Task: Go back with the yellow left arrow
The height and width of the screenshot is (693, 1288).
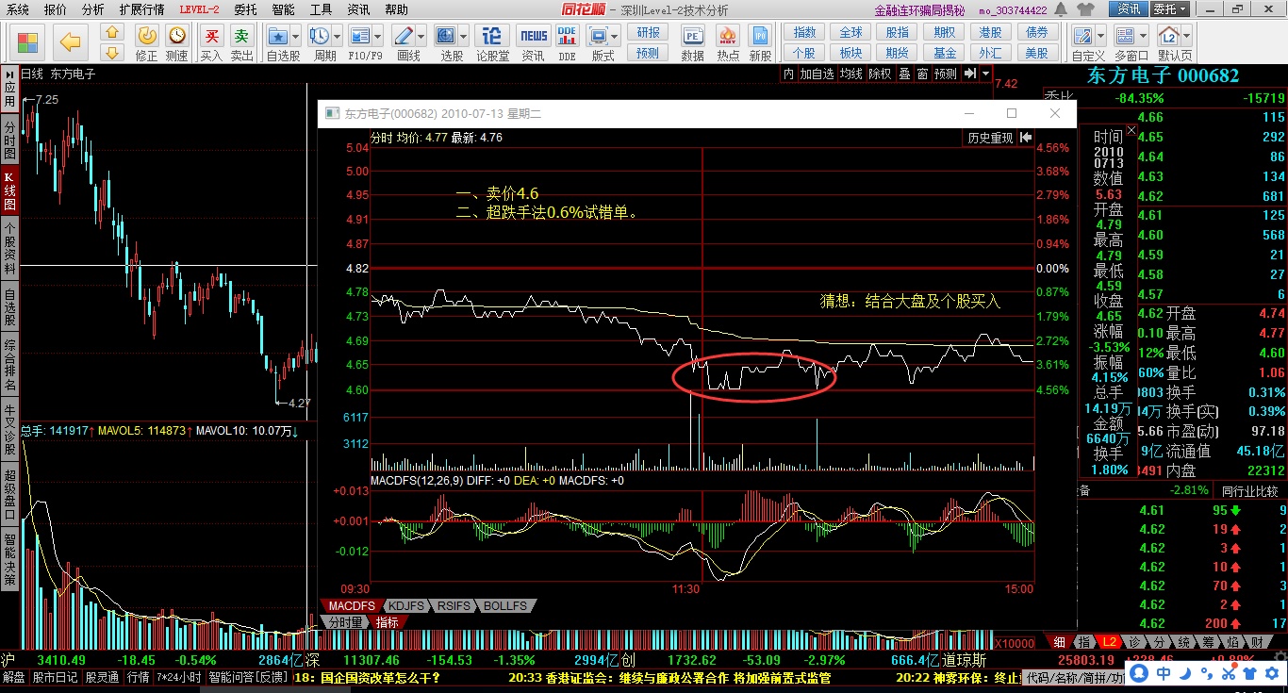Action: [x=71, y=42]
